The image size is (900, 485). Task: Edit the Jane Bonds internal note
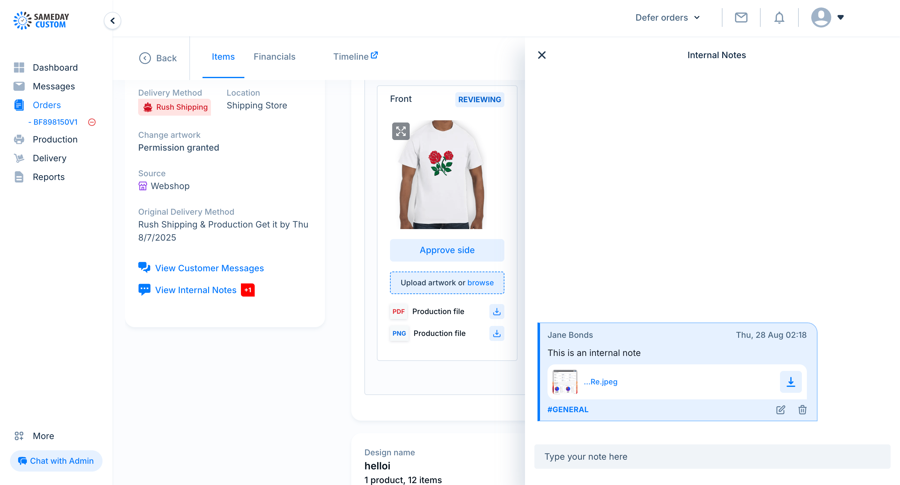(781, 409)
